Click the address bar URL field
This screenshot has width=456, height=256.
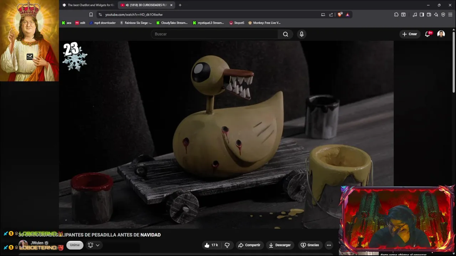tap(210, 15)
